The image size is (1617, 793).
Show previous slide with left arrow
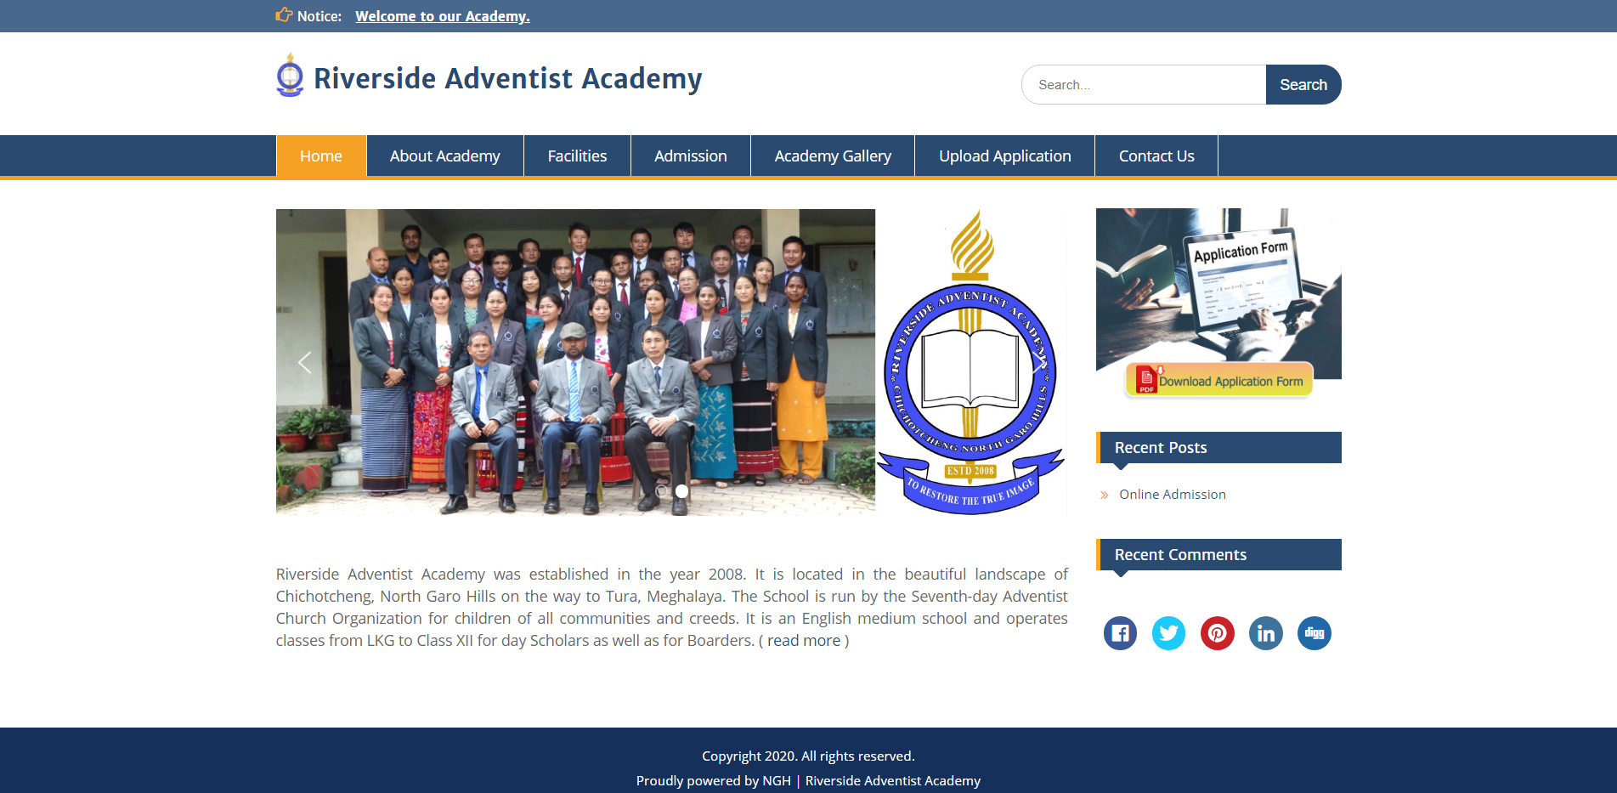[304, 363]
